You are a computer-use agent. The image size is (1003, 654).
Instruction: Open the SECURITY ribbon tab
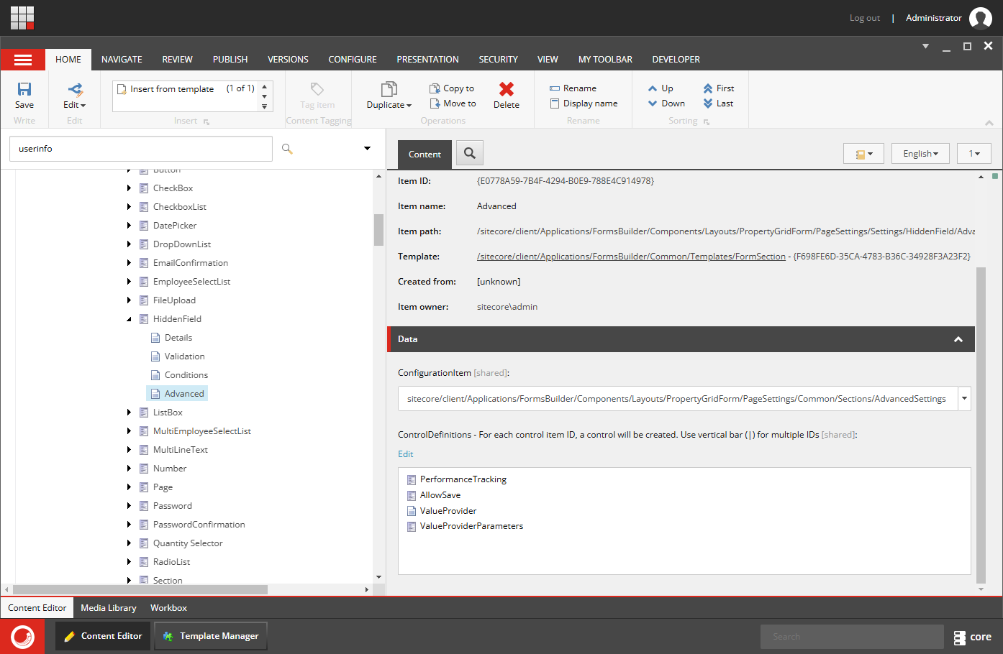point(498,60)
